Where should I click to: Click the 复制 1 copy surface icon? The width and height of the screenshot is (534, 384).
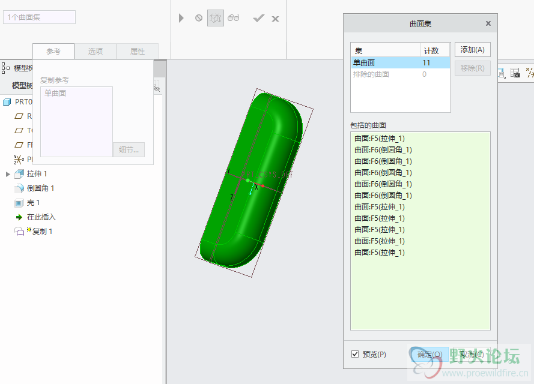(x=19, y=232)
